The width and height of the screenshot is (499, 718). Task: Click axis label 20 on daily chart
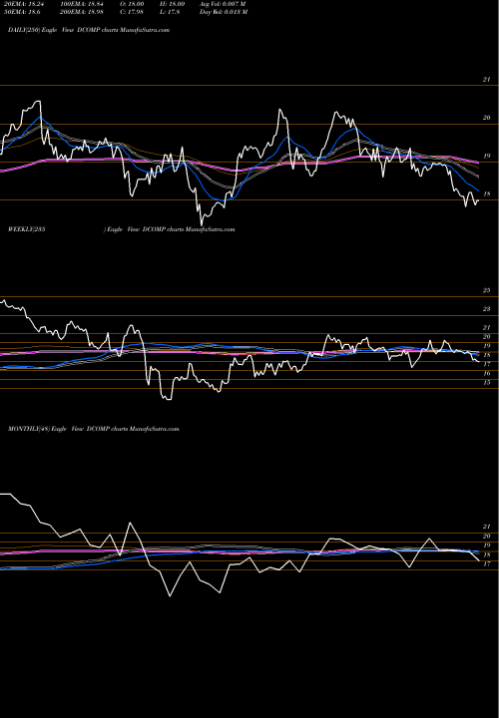(487, 118)
